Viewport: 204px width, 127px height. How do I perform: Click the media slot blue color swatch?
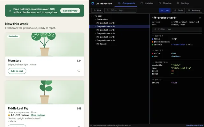click(153, 39)
